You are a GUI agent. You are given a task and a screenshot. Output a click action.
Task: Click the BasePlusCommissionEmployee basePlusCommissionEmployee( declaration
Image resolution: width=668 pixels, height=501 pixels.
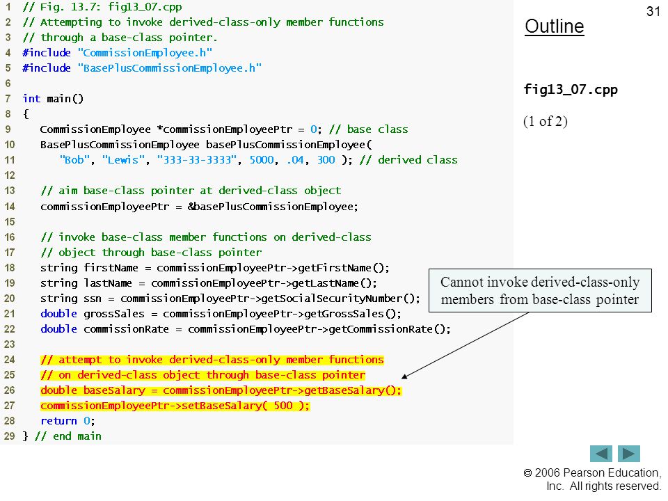click(206, 145)
